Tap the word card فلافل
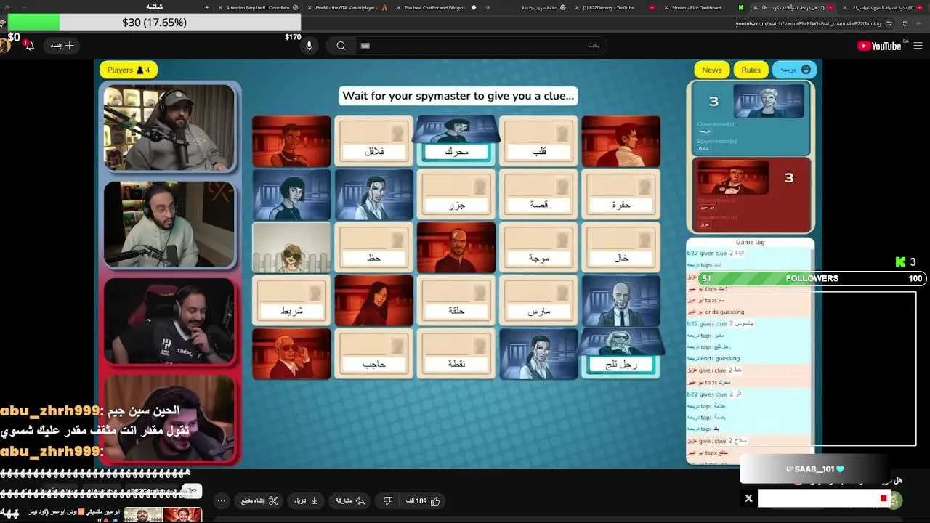 [x=373, y=142]
